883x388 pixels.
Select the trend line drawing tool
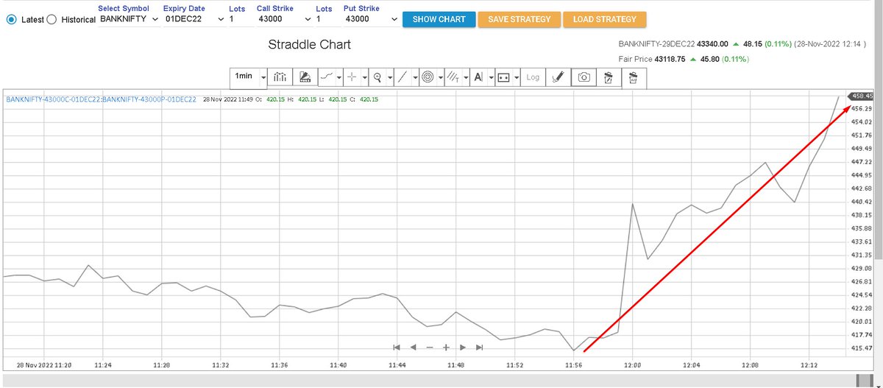[402, 77]
